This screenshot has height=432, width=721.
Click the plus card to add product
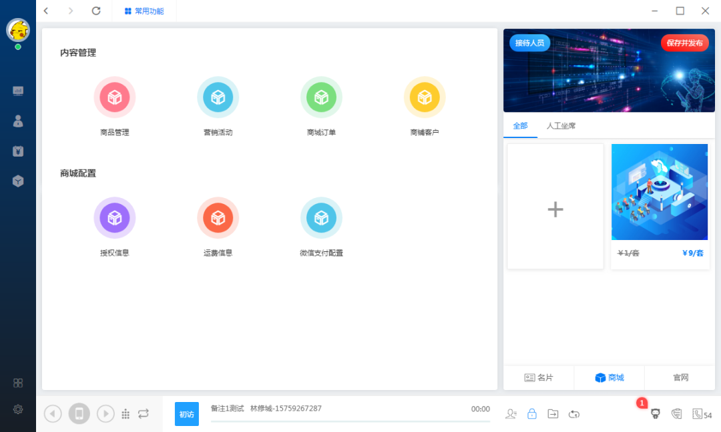pos(555,209)
